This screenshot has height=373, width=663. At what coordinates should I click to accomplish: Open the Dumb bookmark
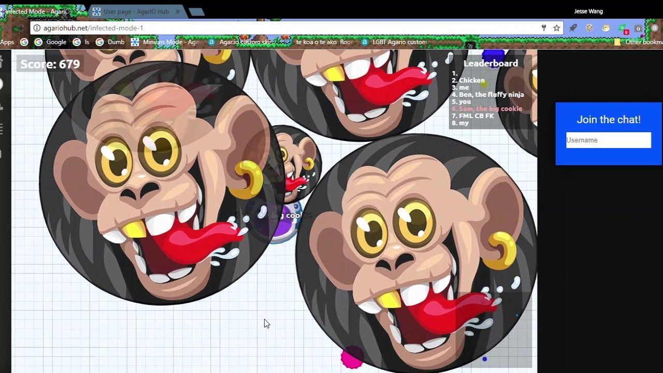[x=110, y=42]
